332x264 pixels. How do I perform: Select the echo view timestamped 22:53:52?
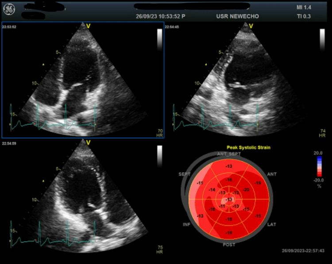pos(83,80)
